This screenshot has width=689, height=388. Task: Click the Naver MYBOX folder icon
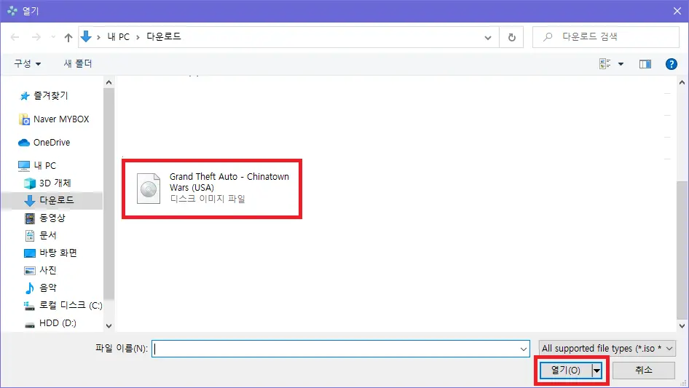coord(24,119)
